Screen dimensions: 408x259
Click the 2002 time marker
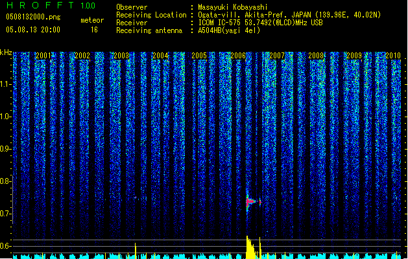pos(82,56)
